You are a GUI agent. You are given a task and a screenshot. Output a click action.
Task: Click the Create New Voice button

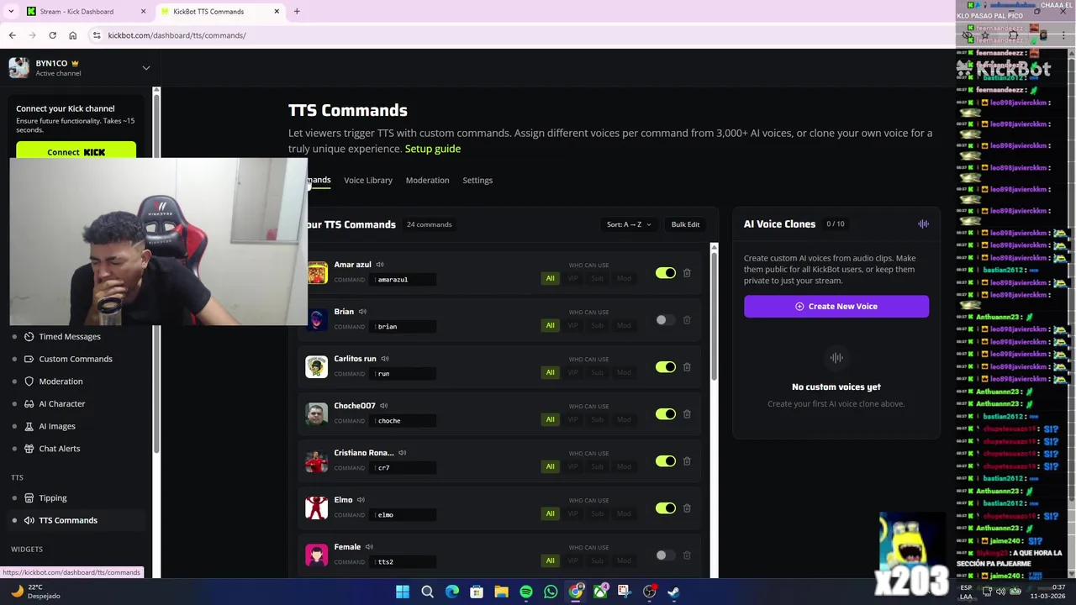(836, 306)
